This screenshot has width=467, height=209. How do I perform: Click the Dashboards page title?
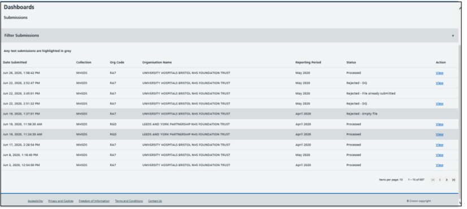pos(19,7)
